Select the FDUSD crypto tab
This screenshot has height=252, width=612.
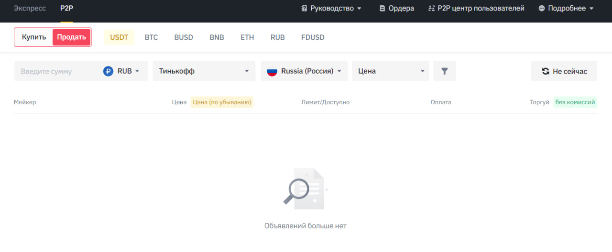(313, 37)
